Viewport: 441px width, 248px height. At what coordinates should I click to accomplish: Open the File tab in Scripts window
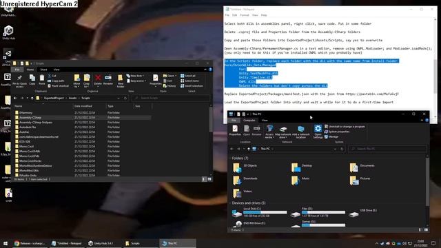tap(17, 70)
